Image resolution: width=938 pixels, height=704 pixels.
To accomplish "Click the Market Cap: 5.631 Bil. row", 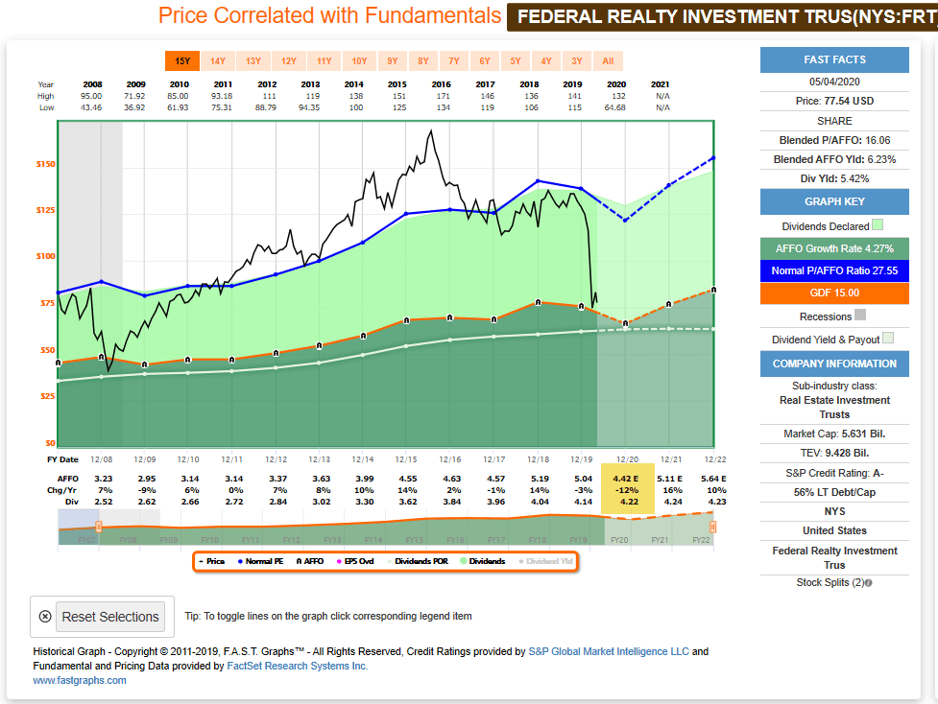I will [834, 434].
